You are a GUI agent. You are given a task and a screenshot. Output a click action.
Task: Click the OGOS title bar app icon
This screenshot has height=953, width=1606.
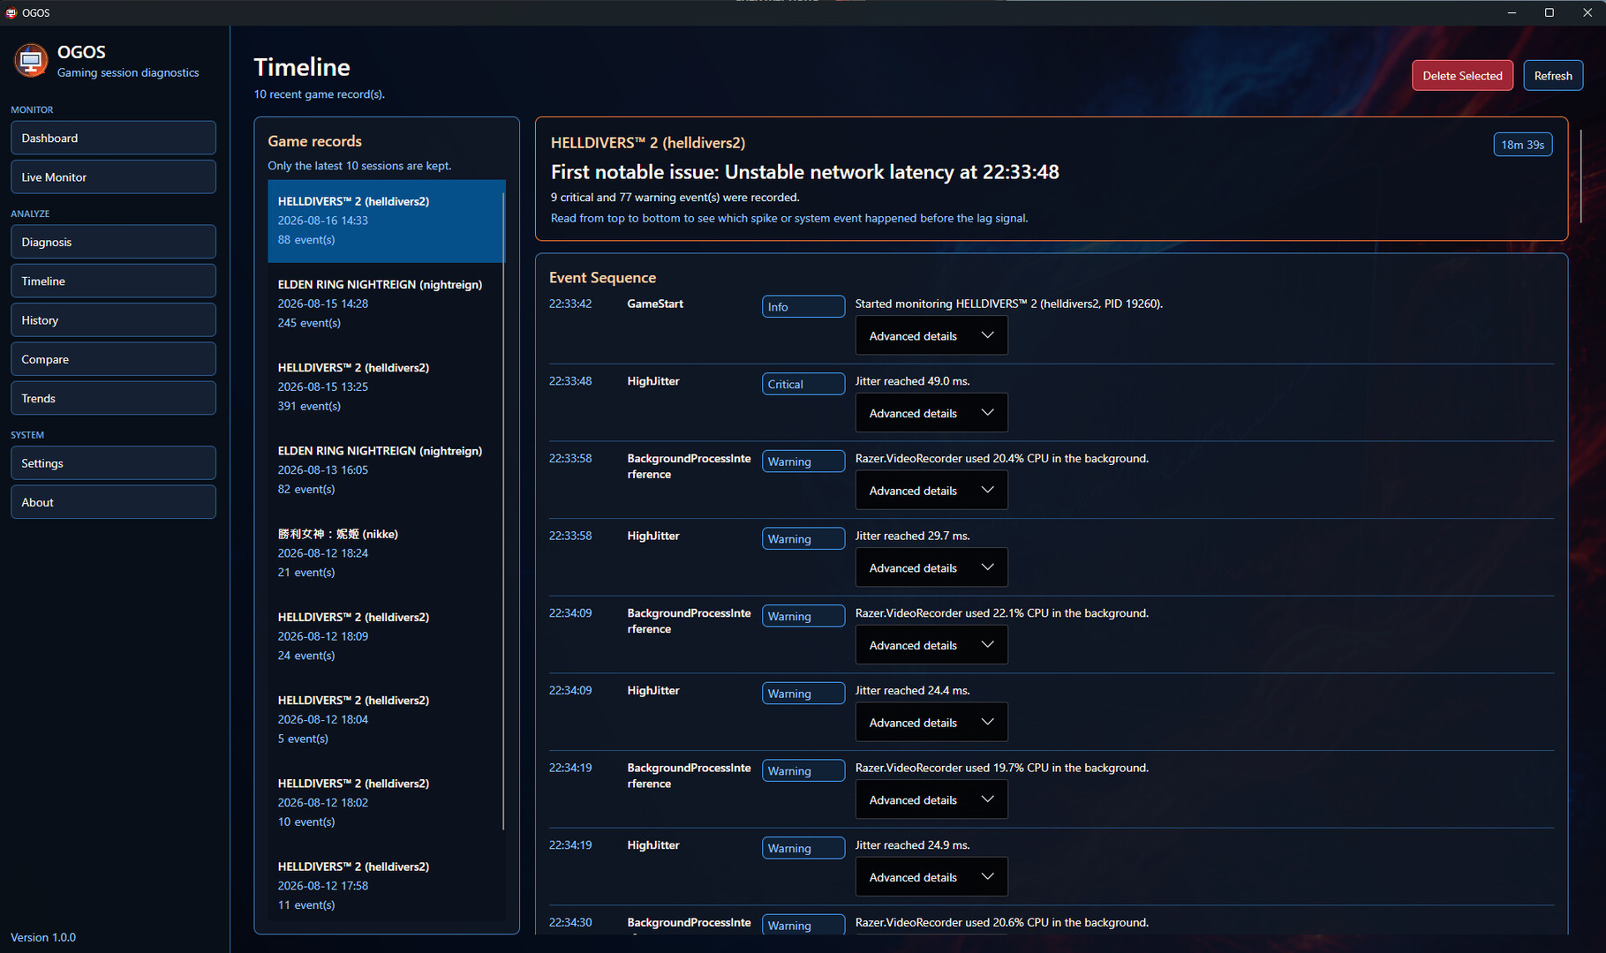[x=11, y=12]
